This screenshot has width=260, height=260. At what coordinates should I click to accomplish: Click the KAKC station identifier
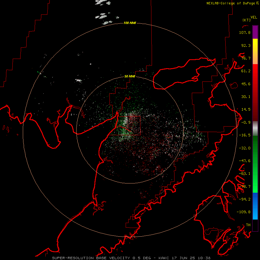coord(164,258)
